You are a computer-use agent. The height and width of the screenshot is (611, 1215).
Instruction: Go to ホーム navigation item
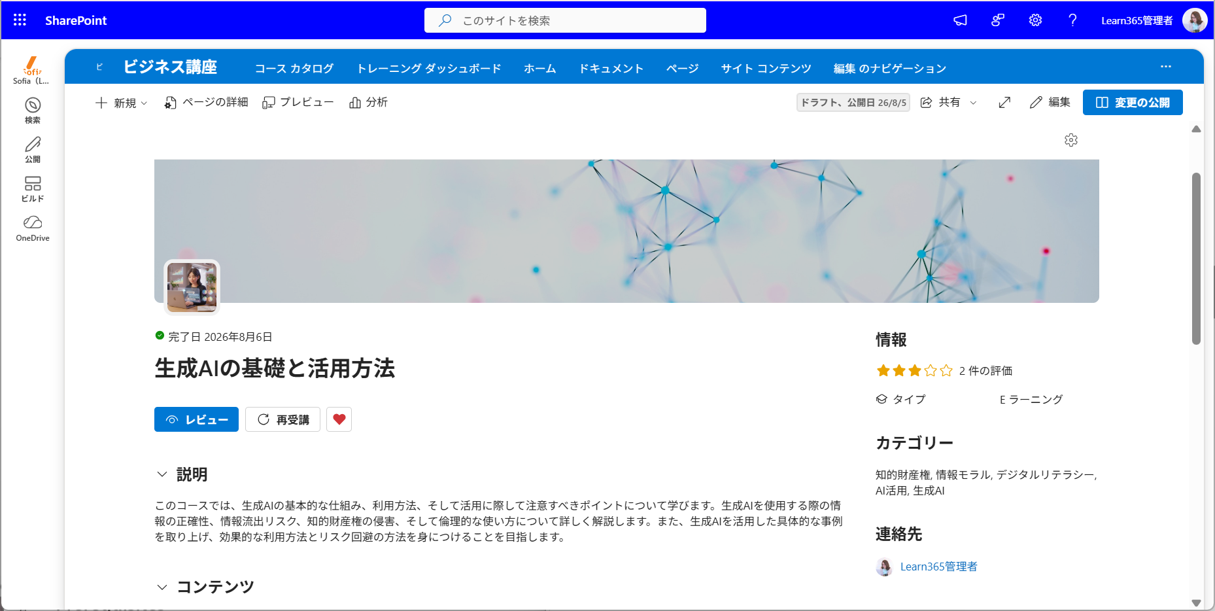[x=540, y=68]
